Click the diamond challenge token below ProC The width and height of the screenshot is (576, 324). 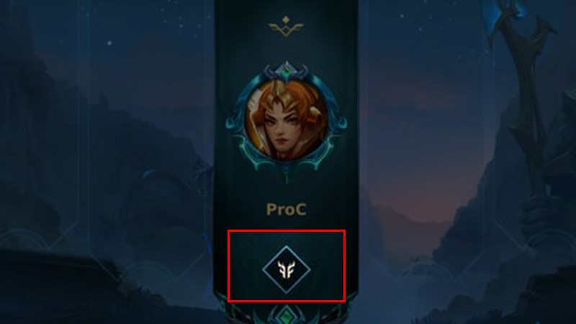coord(286,269)
